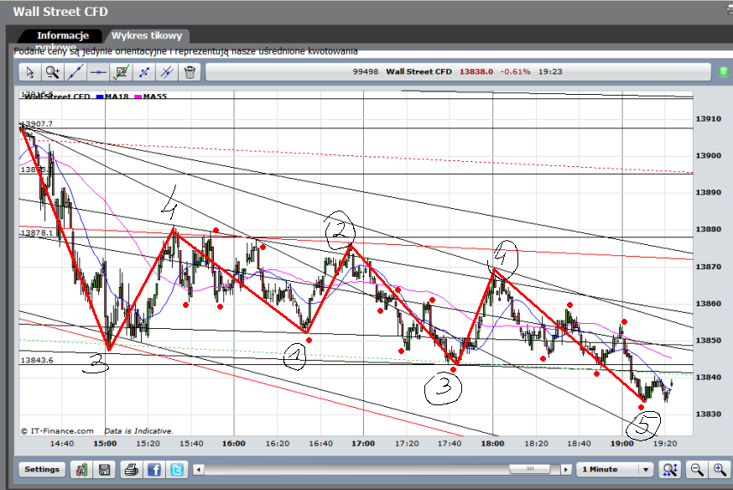Open the indicators chart tool

click(x=121, y=72)
